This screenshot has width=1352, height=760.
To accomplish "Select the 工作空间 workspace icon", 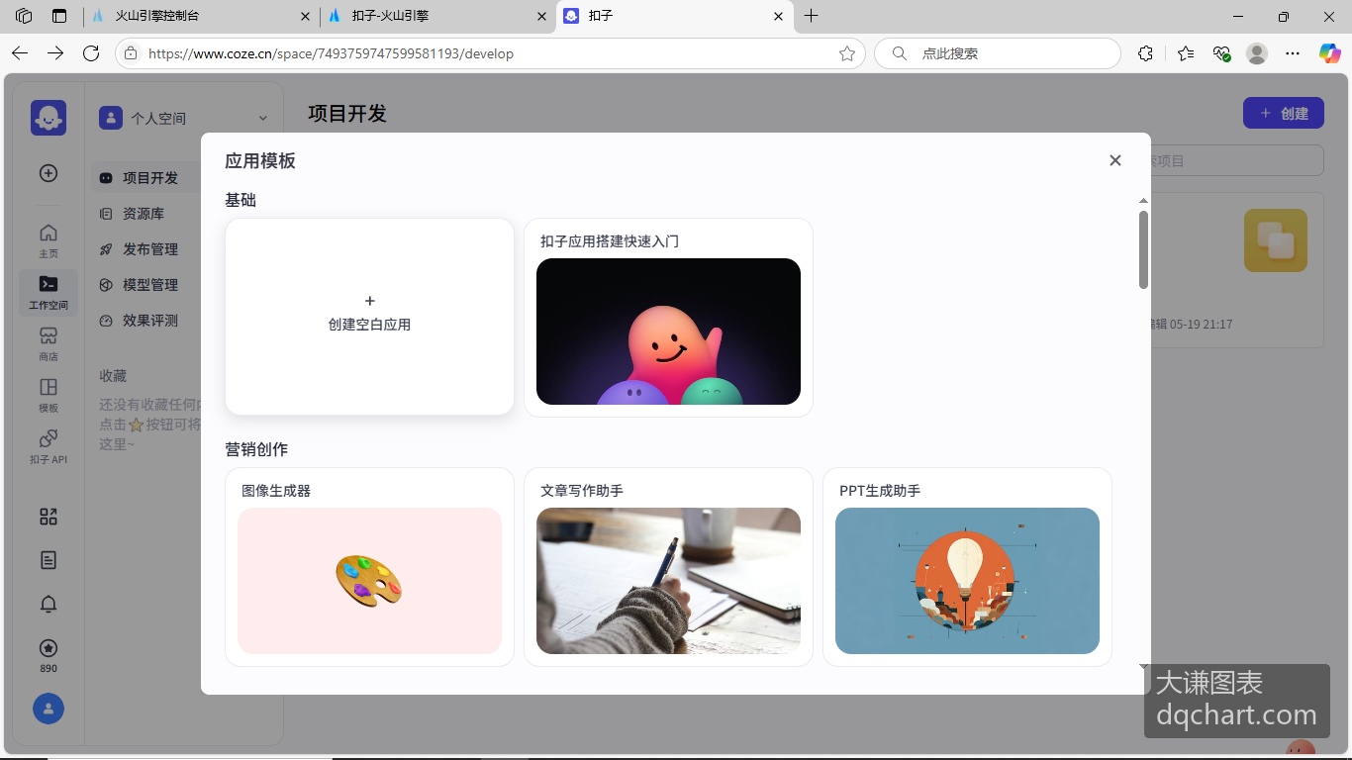I will click(x=48, y=293).
